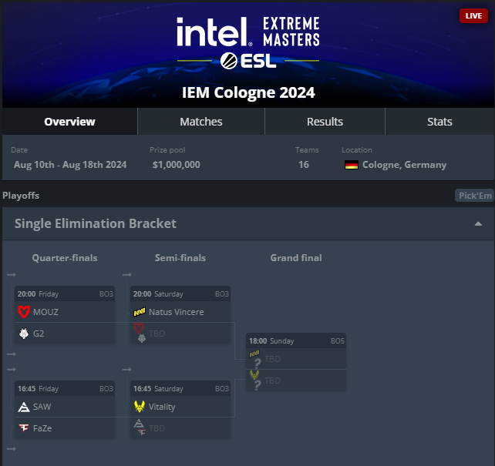This screenshot has height=466, width=495.
Task: Click the $1,000,000 prize pool value
Action: tap(176, 165)
